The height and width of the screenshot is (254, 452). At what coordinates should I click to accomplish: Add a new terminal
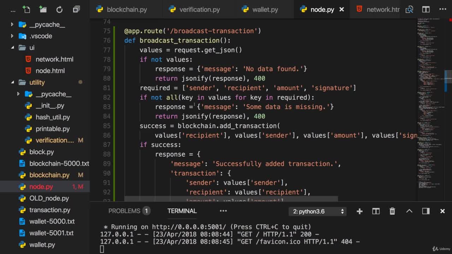[x=359, y=211]
